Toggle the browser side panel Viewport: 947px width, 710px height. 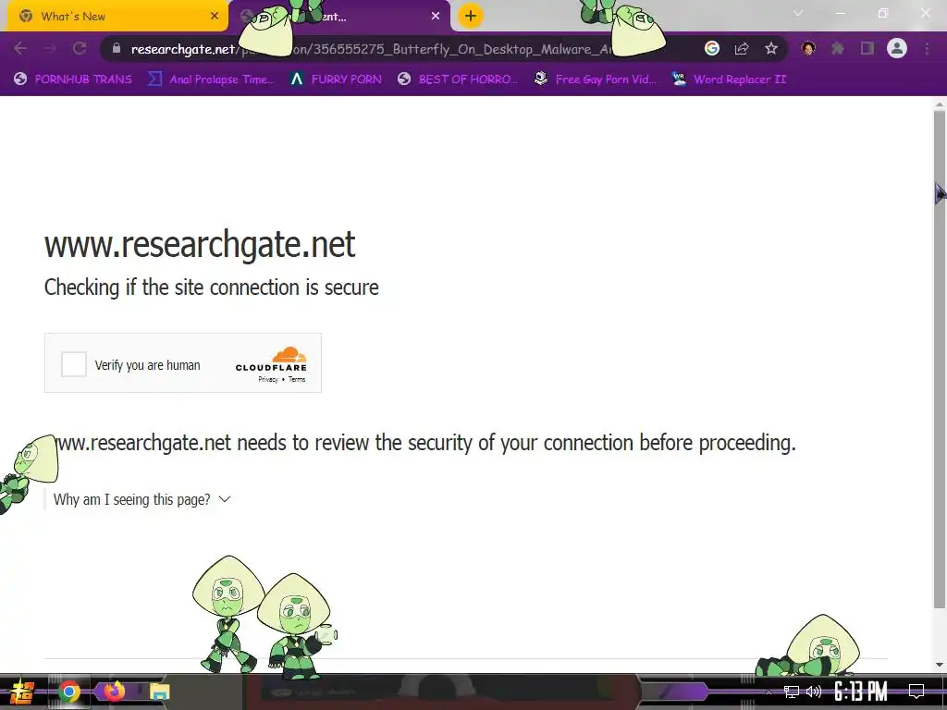tap(867, 48)
